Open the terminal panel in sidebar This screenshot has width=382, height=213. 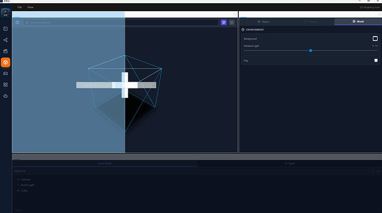pos(5,29)
